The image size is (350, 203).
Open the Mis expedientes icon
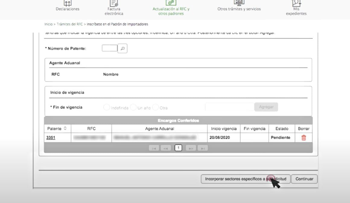coord(296,3)
